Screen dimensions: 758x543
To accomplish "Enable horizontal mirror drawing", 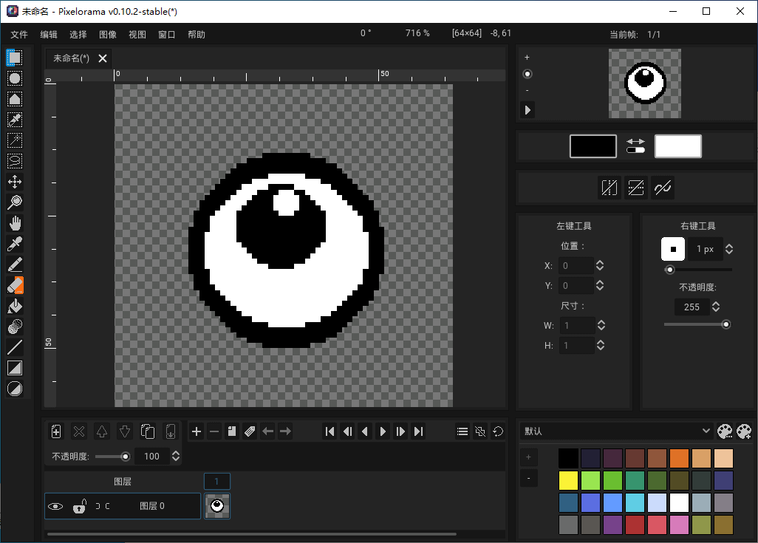I will click(x=610, y=187).
